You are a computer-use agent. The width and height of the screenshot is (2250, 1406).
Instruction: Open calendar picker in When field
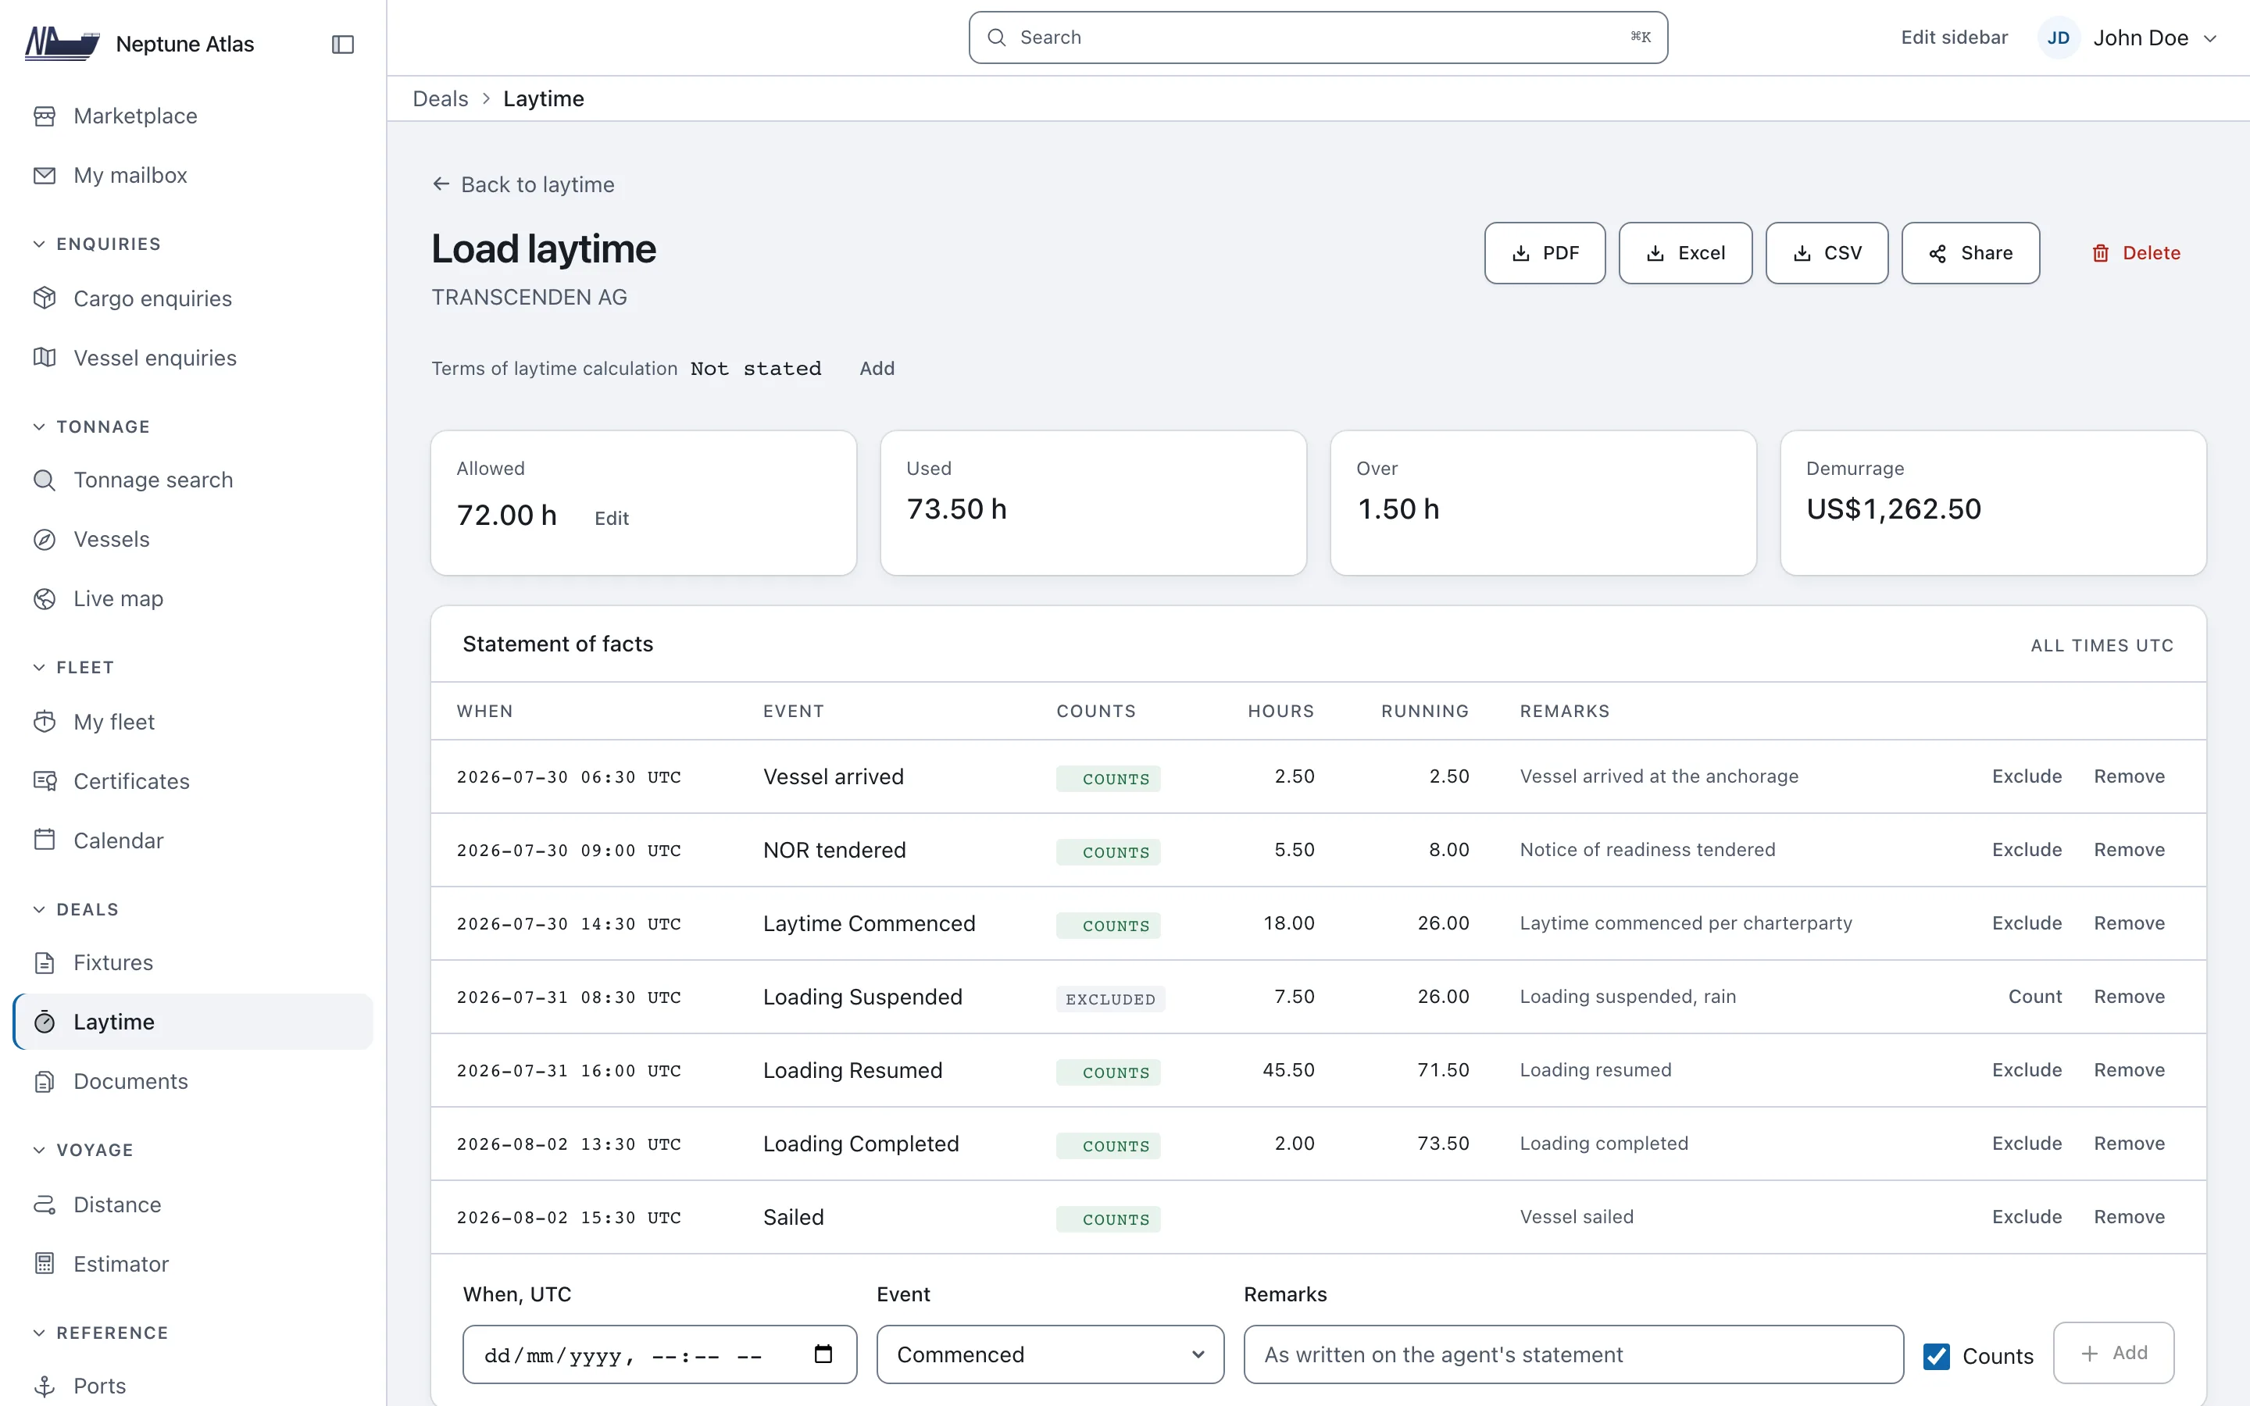pyautogui.click(x=823, y=1354)
